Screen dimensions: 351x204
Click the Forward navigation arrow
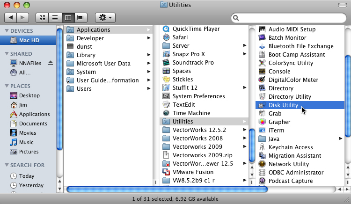coord(23,18)
